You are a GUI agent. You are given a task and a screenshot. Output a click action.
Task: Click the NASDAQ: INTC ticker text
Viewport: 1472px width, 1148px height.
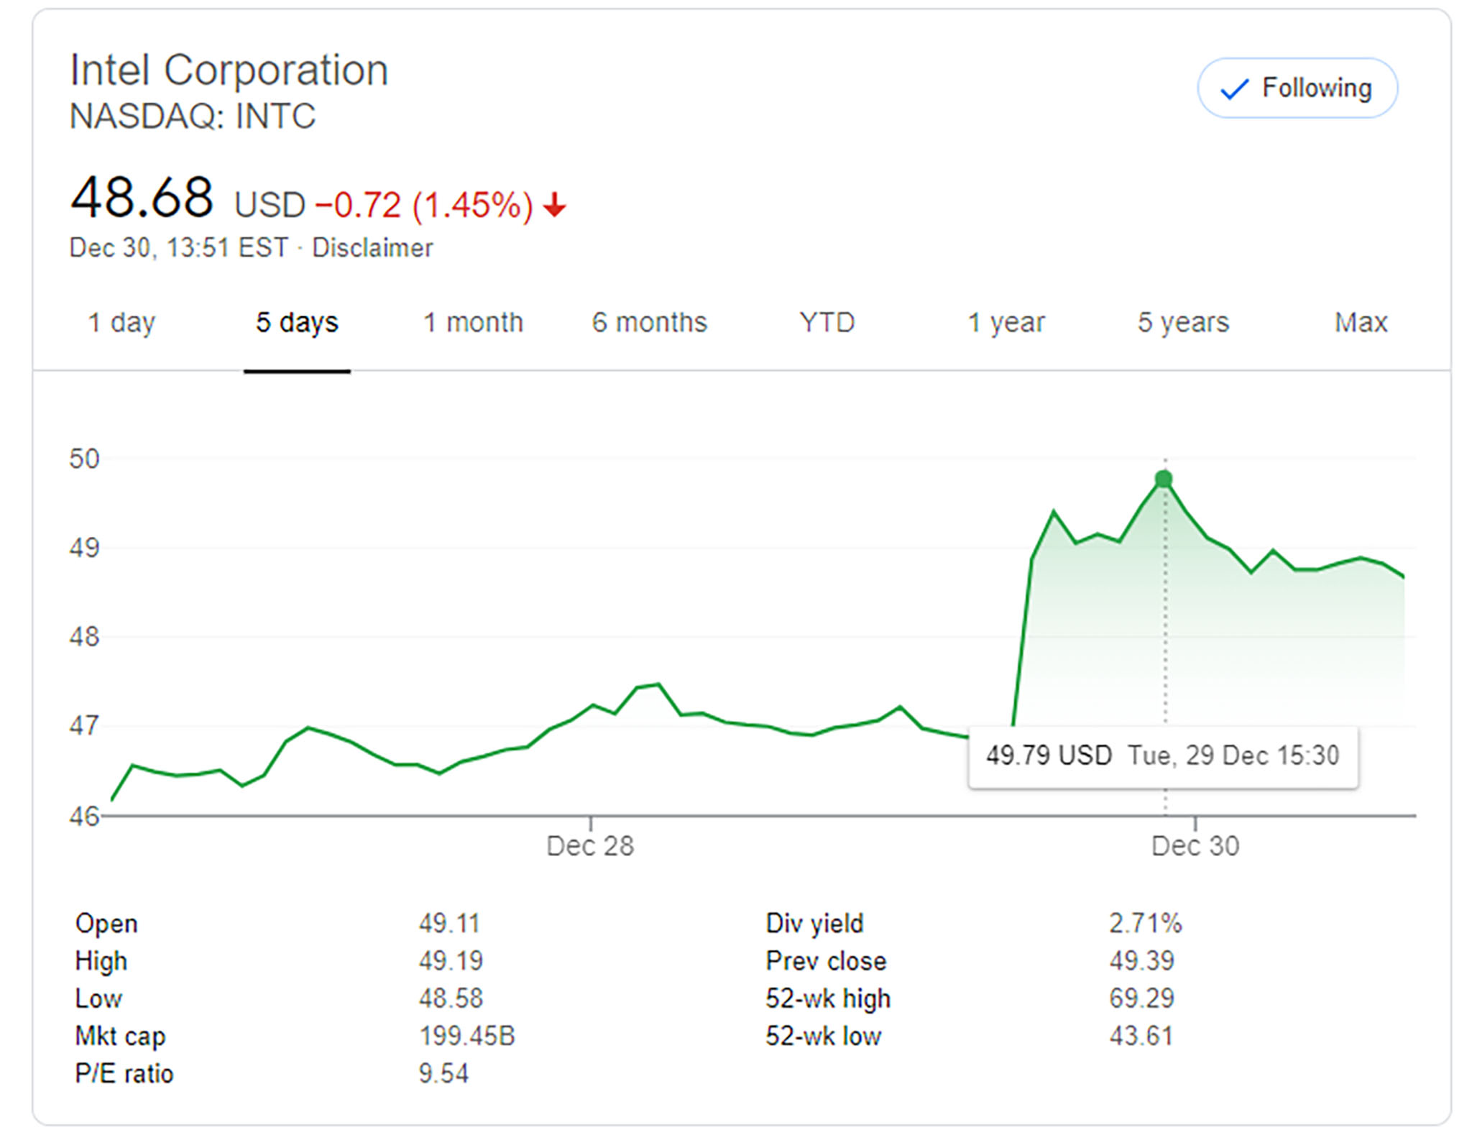(193, 116)
